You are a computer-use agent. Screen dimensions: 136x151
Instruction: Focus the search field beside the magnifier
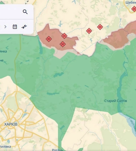click(11, 12)
